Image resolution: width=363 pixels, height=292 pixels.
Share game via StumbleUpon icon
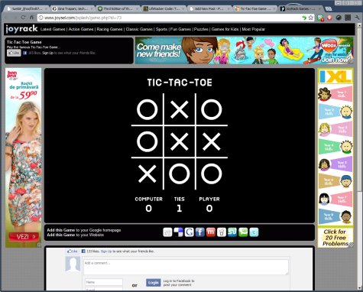232,232
